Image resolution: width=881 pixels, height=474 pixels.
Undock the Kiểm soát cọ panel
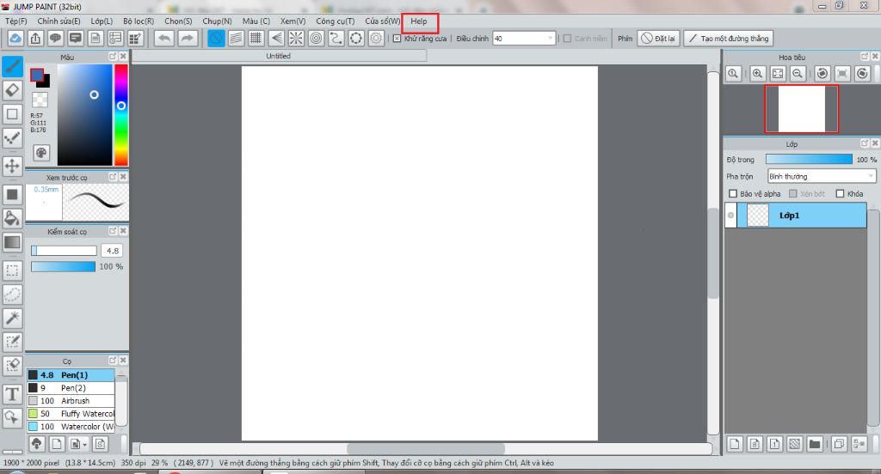[x=113, y=230]
